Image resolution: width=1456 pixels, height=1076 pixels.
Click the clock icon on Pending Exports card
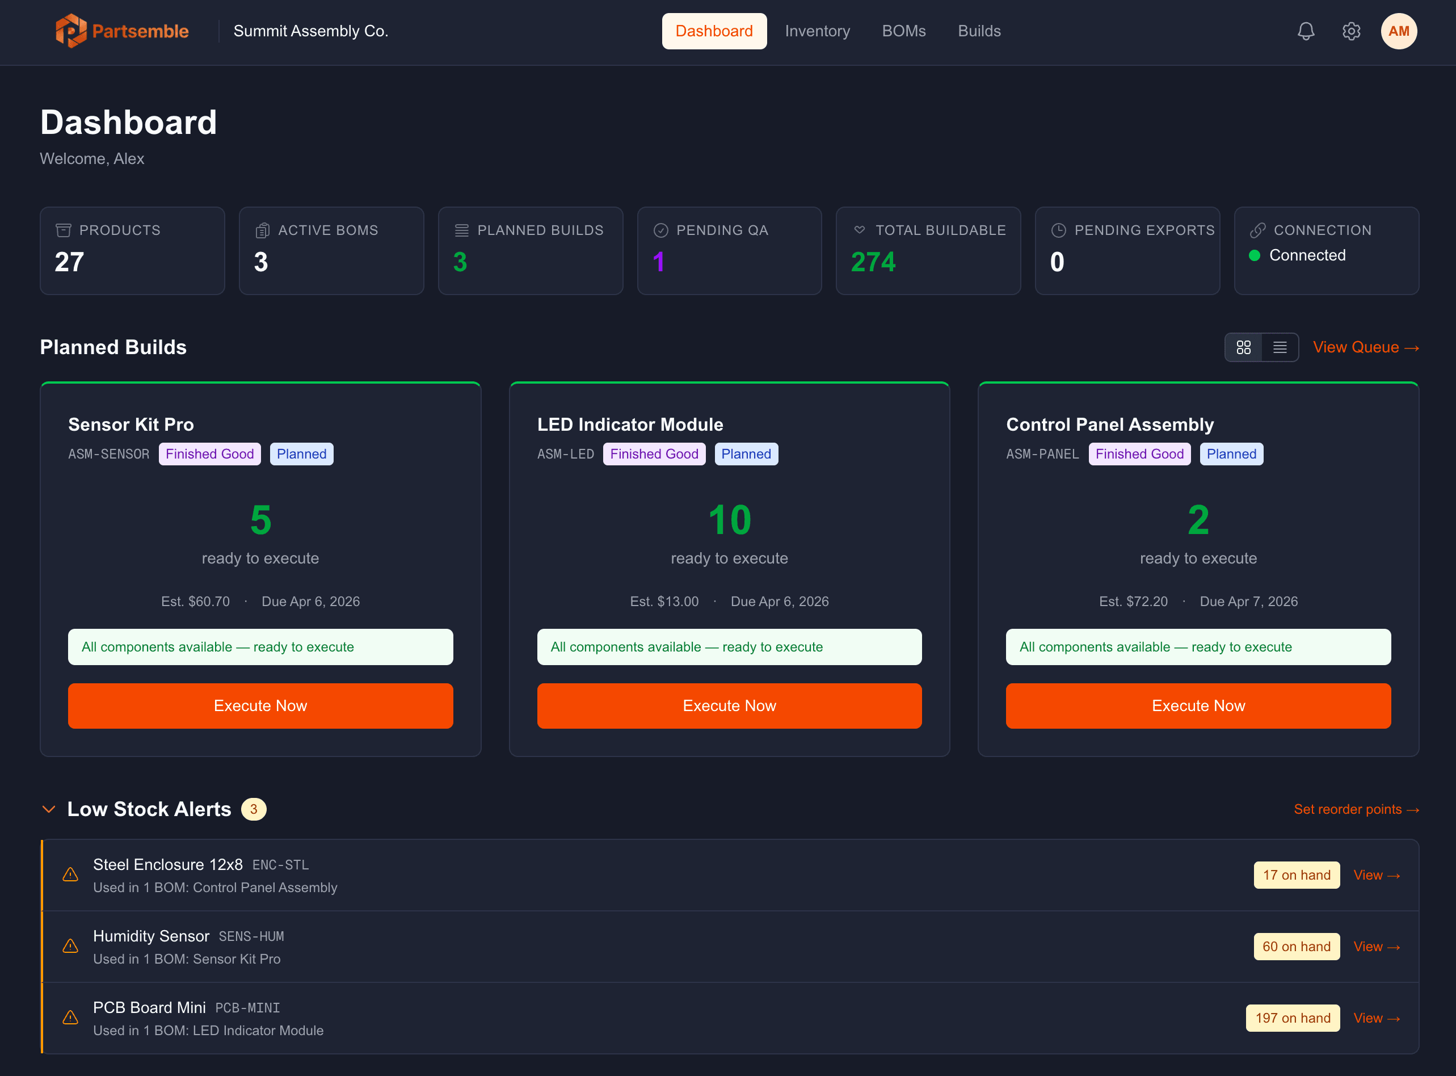pos(1058,230)
